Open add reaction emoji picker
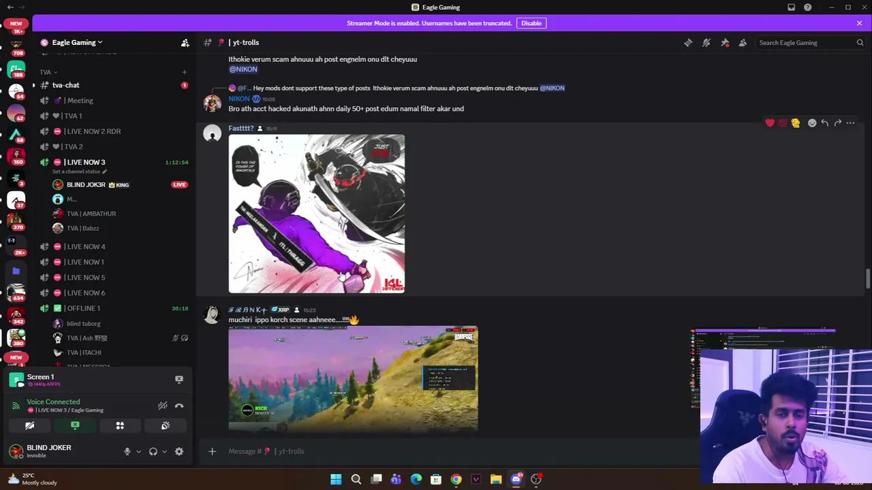This screenshot has height=490, width=872. point(812,123)
